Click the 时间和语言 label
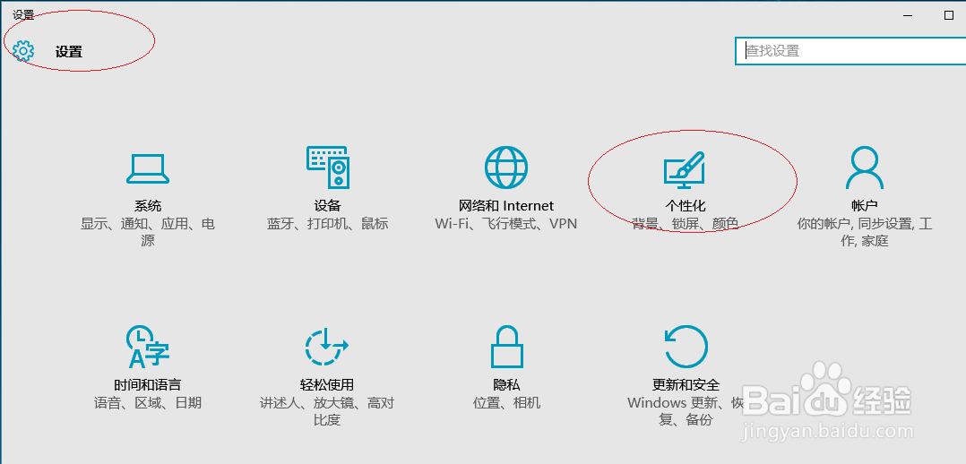This screenshot has height=464, width=966. tap(148, 385)
